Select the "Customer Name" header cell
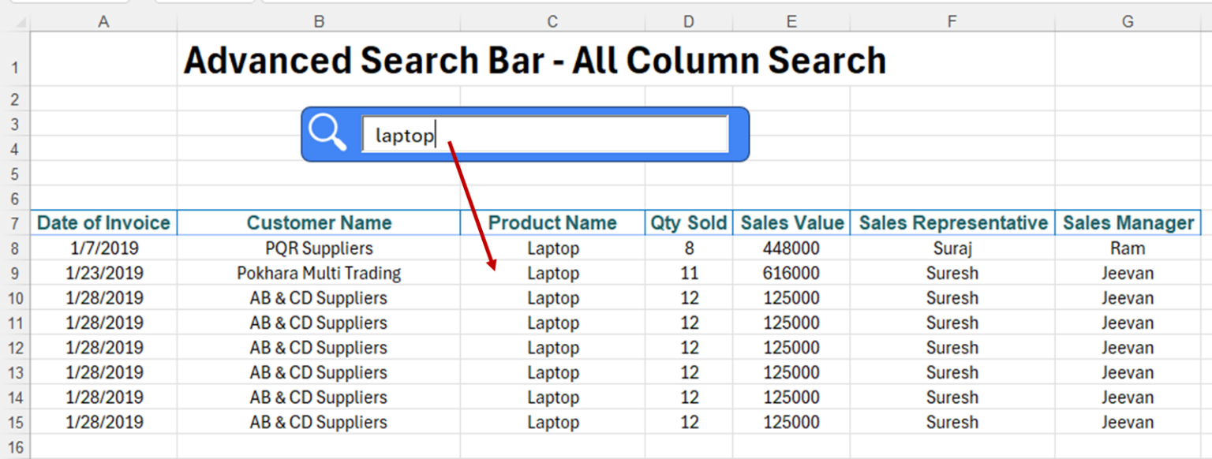The image size is (1212, 459). tap(319, 223)
